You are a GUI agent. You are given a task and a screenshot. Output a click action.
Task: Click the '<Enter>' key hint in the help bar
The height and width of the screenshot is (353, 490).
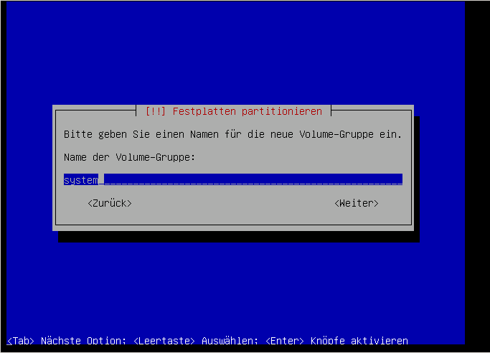[x=284, y=341]
